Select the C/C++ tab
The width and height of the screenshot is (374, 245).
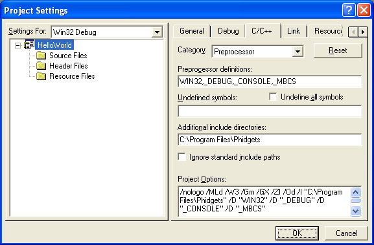[262, 30]
